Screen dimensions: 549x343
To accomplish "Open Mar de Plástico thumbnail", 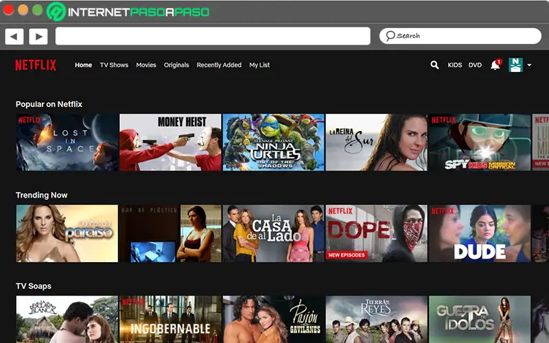I will click(170, 233).
